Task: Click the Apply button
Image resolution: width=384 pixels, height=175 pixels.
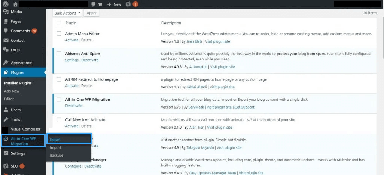Action: 91,13
